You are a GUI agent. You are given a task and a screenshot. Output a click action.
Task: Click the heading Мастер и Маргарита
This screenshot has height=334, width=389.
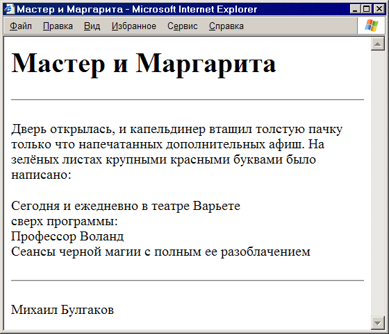coord(144,63)
